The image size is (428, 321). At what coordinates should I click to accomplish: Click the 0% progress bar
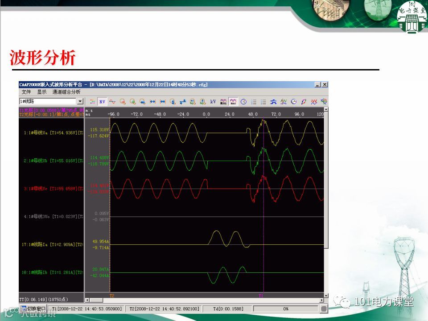tap(285, 309)
